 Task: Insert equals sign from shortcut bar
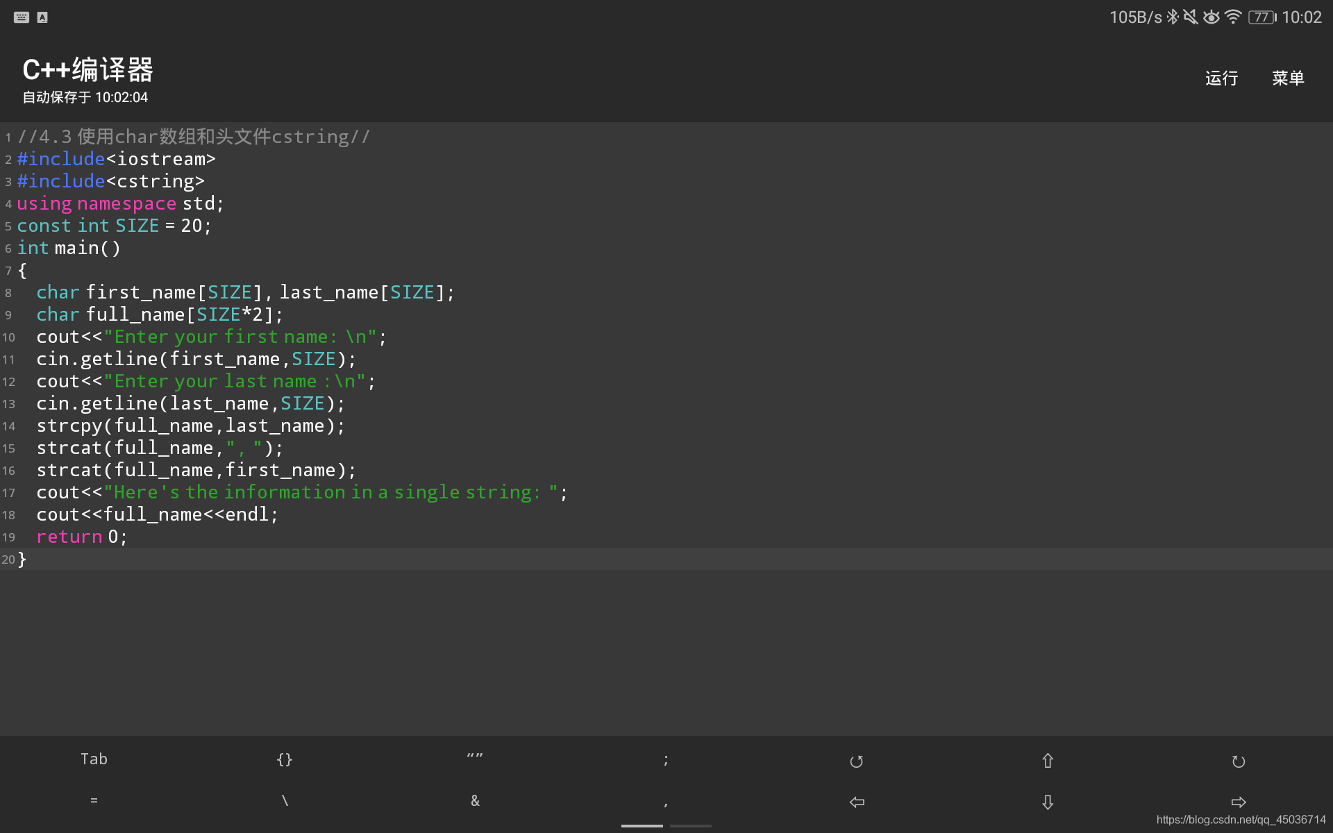click(x=94, y=801)
